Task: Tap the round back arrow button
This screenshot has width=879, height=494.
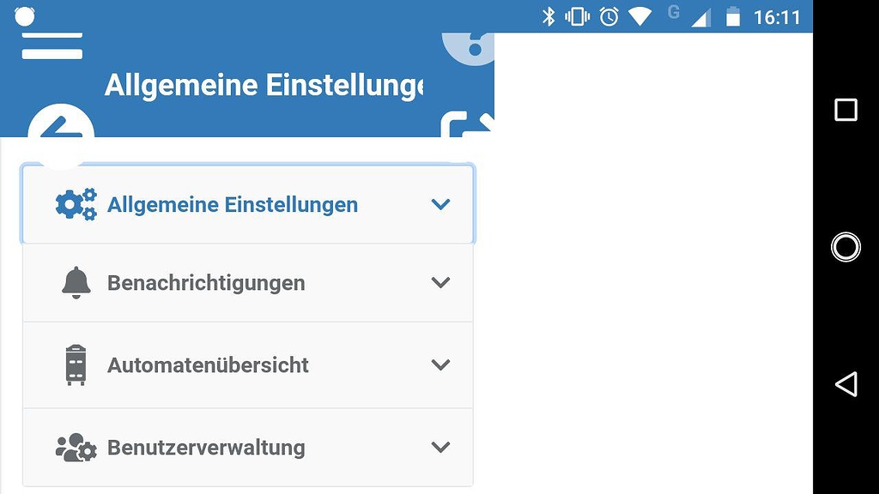Action: tap(61, 136)
